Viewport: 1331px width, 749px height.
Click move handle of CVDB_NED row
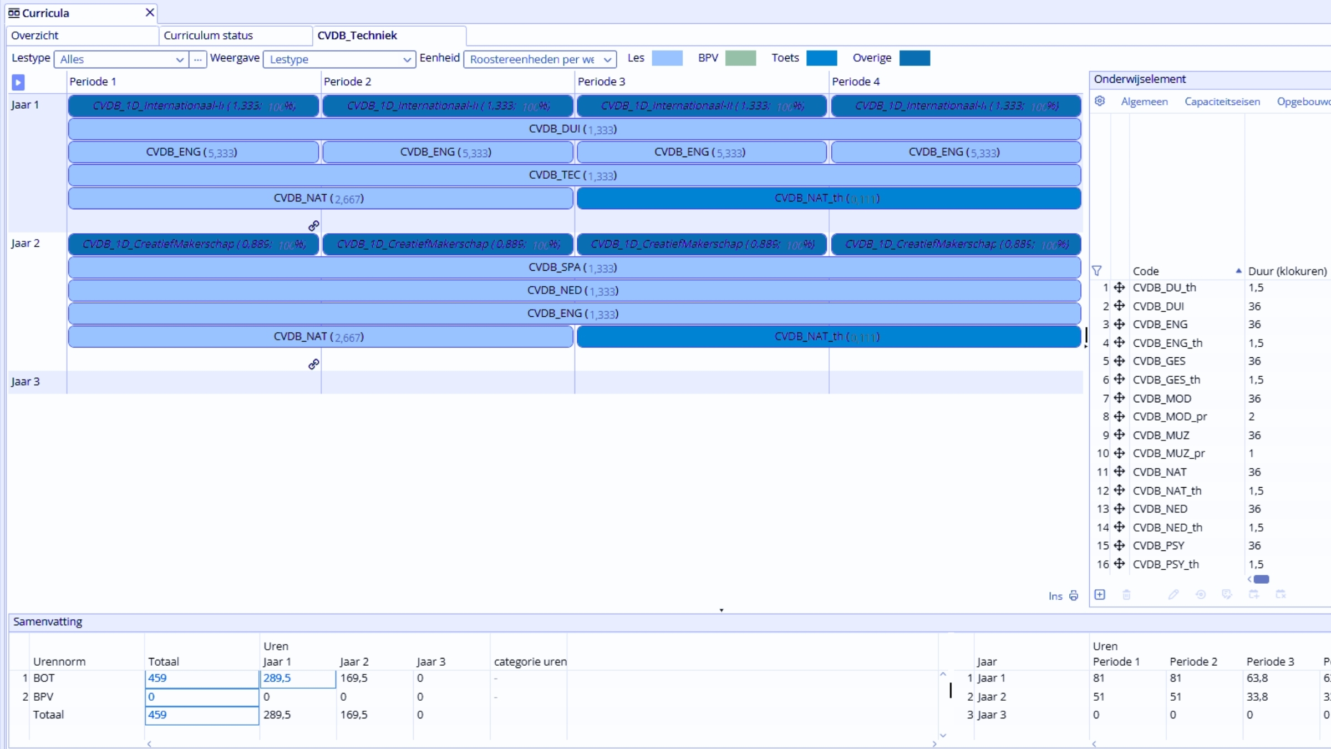(x=1120, y=509)
